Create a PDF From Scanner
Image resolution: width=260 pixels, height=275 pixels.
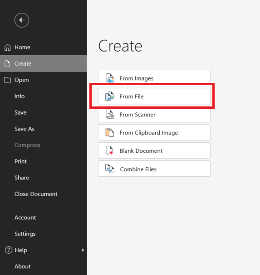click(x=154, y=114)
